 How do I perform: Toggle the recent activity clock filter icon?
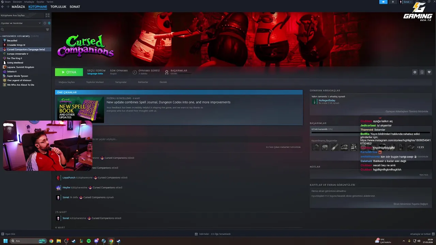pyautogui.click(x=45, y=23)
